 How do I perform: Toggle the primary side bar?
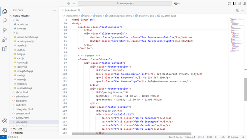coord(234,3)
